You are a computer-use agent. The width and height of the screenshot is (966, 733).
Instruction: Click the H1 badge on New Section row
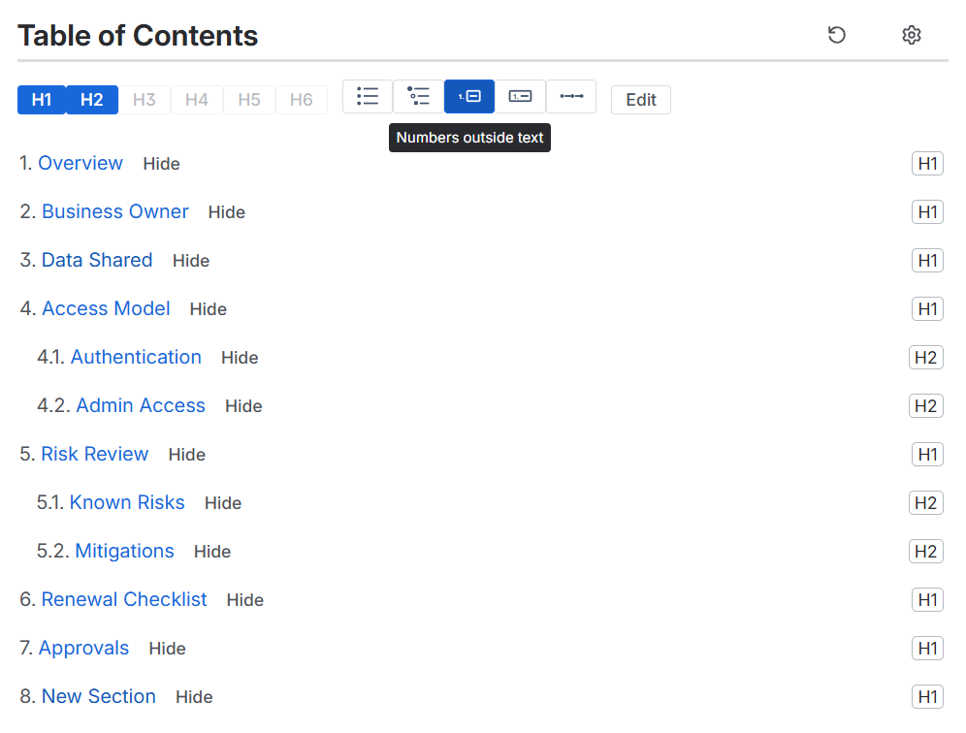927,697
